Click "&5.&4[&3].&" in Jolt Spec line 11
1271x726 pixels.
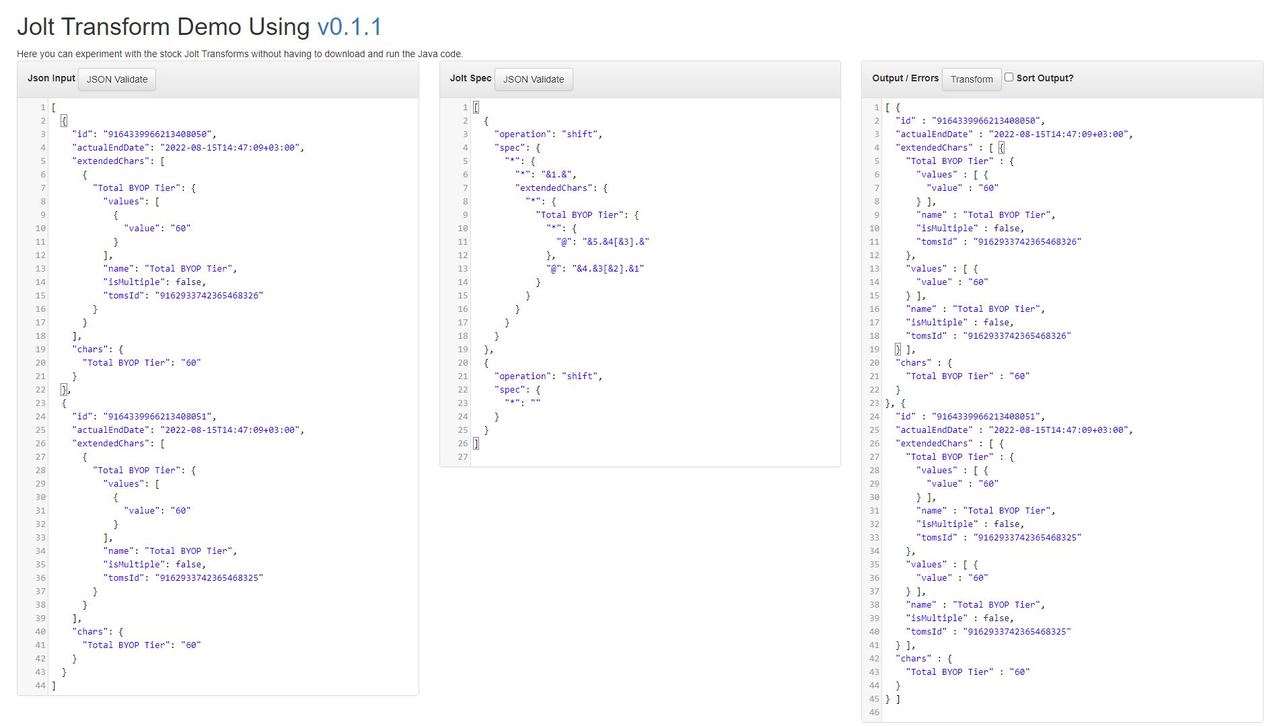[x=616, y=242]
